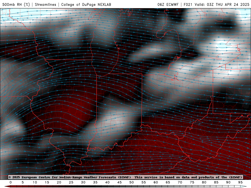Click the colorbar label "90"
Image resolution: width=251 pixels, height=188 pixels.
click(x=228, y=182)
